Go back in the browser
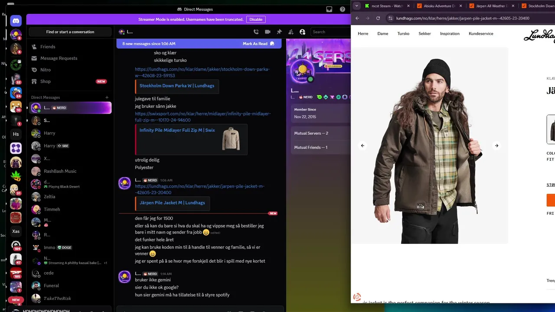Viewport: 555px width, 312px height. (357, 18)
